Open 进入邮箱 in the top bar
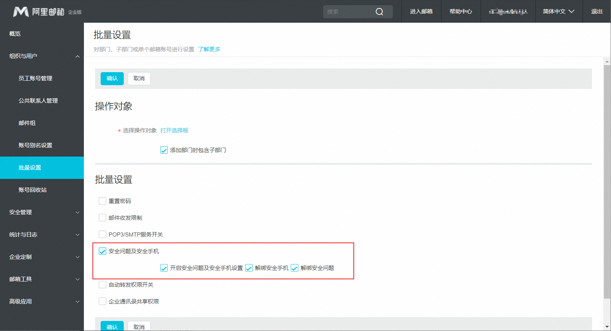The height and width of the screenshot is (331, 611). click(421, 12)
